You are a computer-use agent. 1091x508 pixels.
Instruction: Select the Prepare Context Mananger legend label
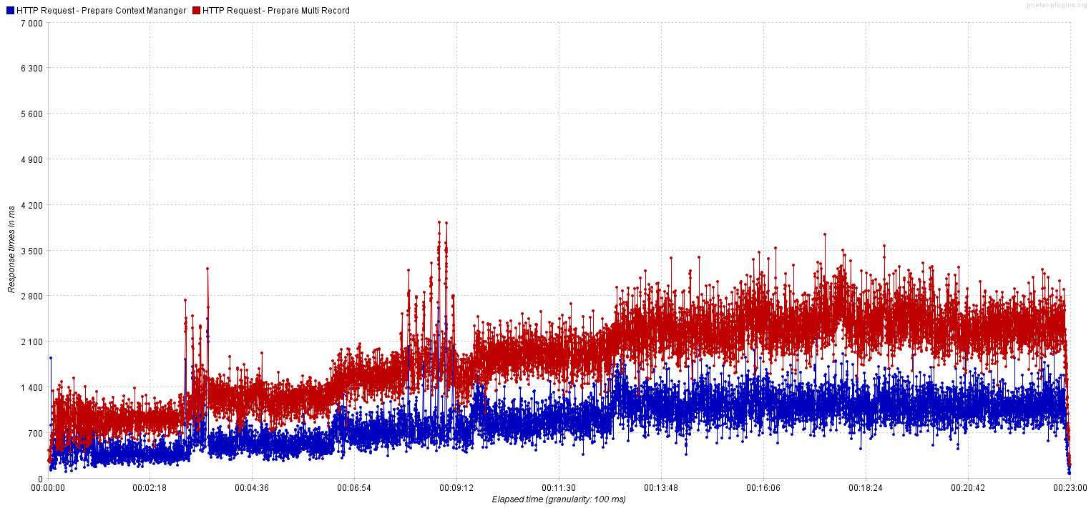coord(101,11)
